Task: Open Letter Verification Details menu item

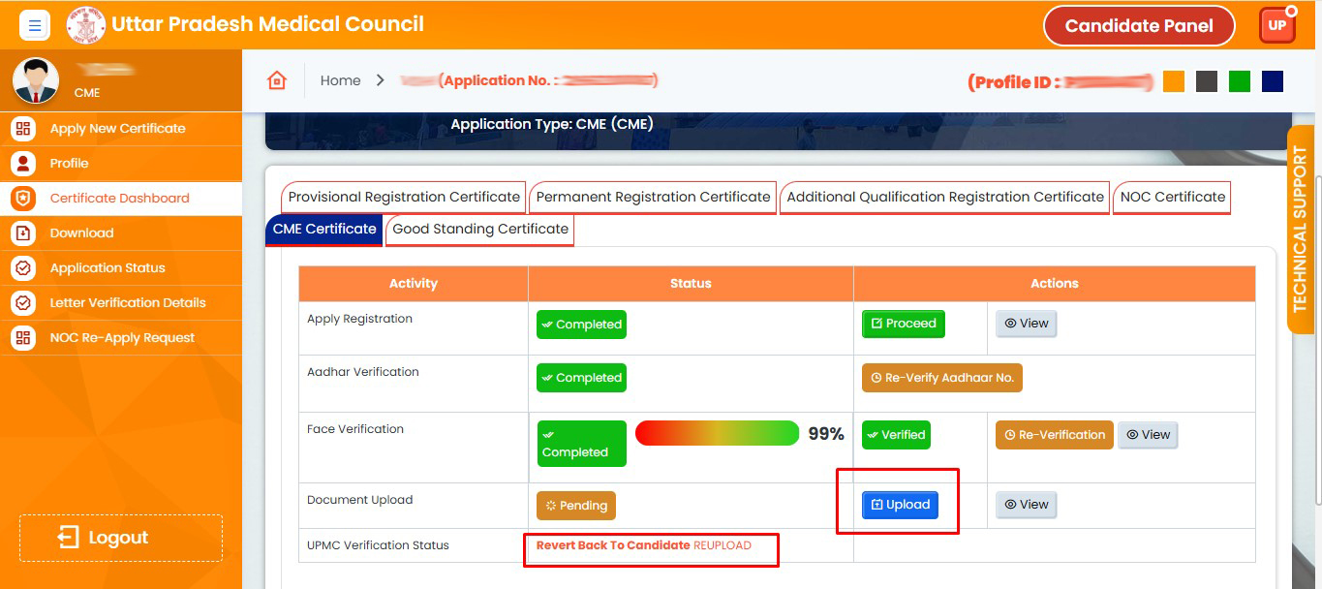Action: [x=128, y=302]
